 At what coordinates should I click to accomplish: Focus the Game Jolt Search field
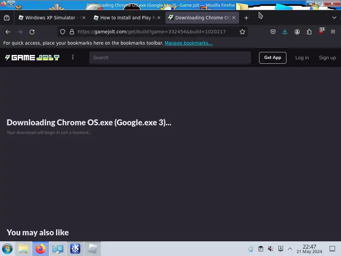pos(170,58)
